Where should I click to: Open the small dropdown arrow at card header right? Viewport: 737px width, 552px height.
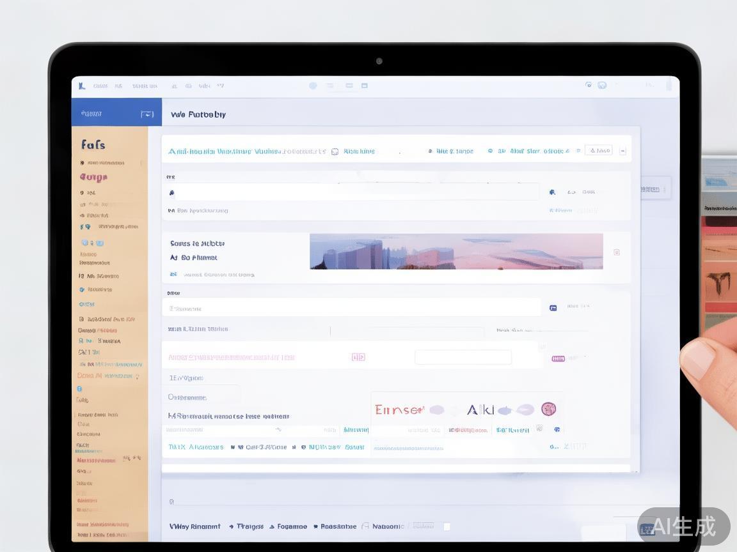622,151
